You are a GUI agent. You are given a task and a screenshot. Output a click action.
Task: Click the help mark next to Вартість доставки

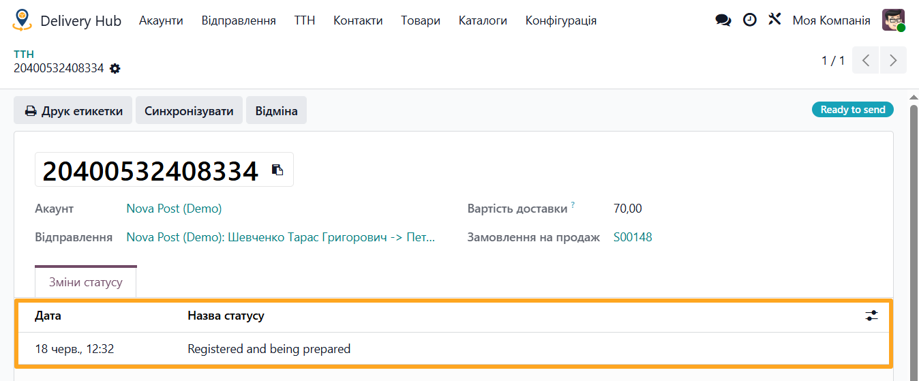click(573, 205)
